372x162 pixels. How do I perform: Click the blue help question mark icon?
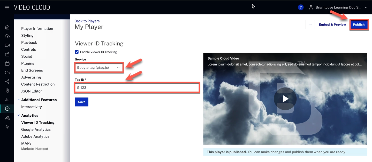click(300, 7)
